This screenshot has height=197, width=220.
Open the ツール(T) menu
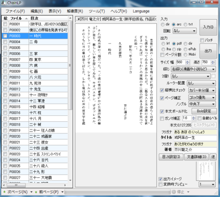tap(97, 11)
